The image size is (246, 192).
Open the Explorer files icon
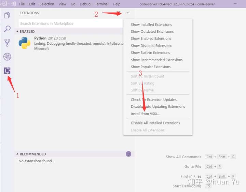point(7,15)
